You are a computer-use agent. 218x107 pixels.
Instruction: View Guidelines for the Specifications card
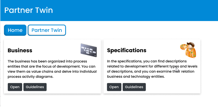click(x=134, y=87)
